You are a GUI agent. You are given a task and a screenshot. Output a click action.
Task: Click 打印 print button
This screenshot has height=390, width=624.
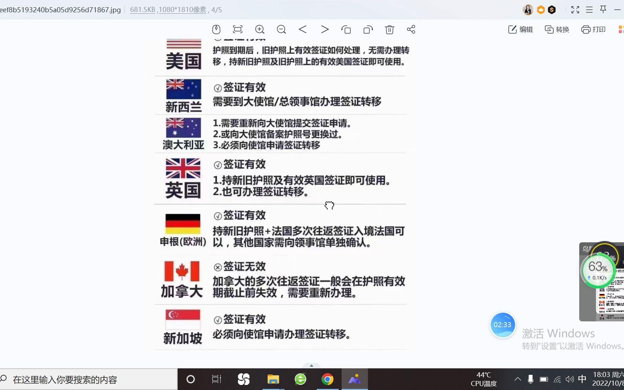coord(593,30)
